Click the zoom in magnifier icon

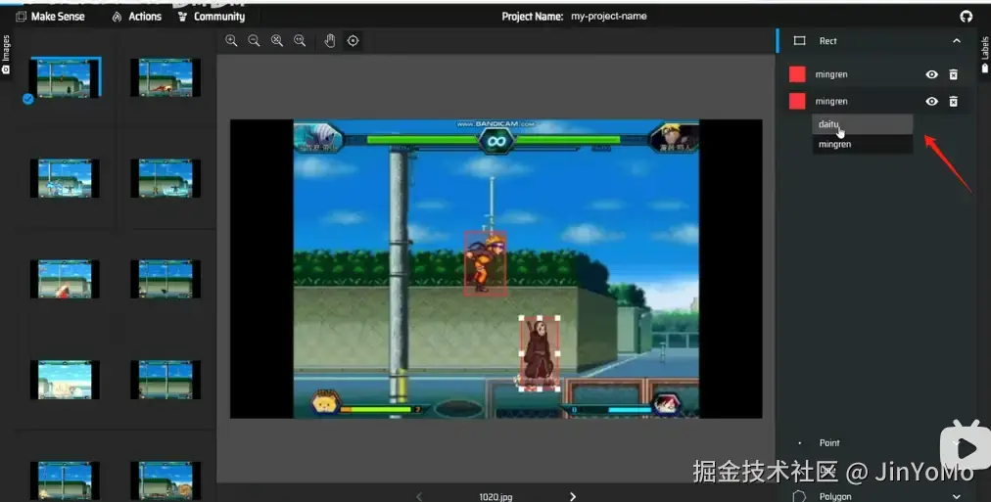pos(231,40)
